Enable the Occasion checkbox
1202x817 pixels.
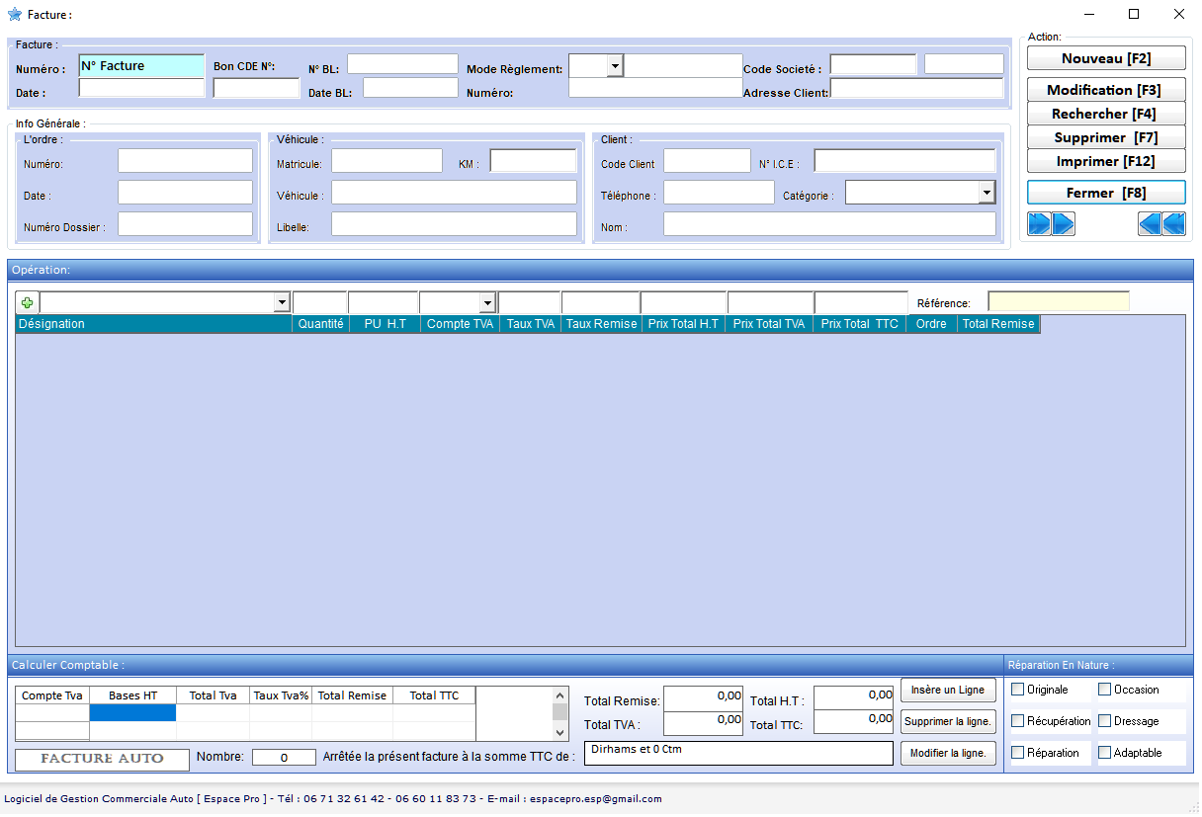coord(1105,690)
